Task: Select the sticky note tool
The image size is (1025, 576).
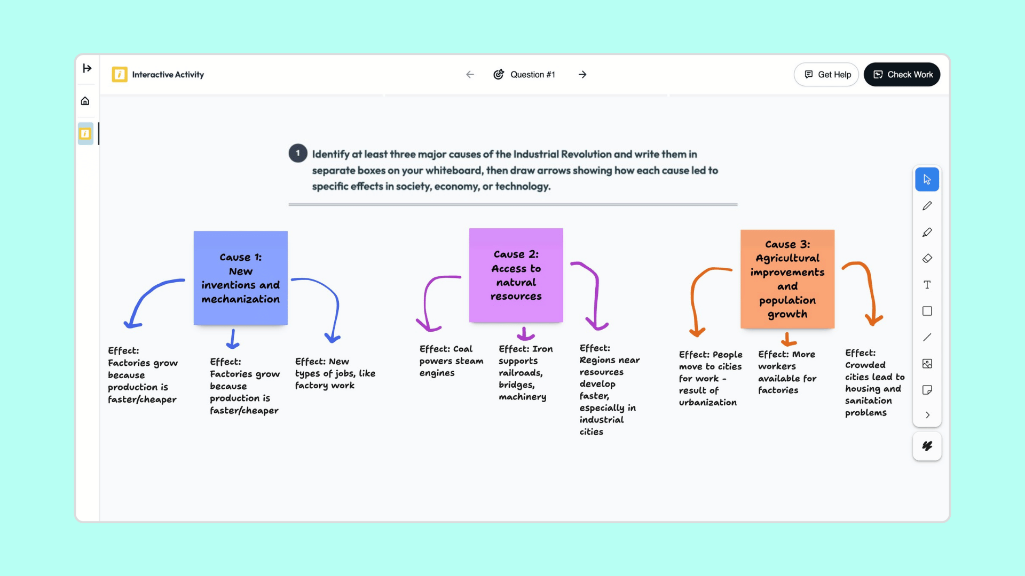Action: pyautogui.click(x=927, y=390)
